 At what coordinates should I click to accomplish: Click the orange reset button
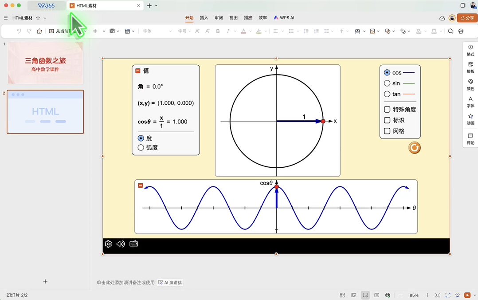coord(414,148)
